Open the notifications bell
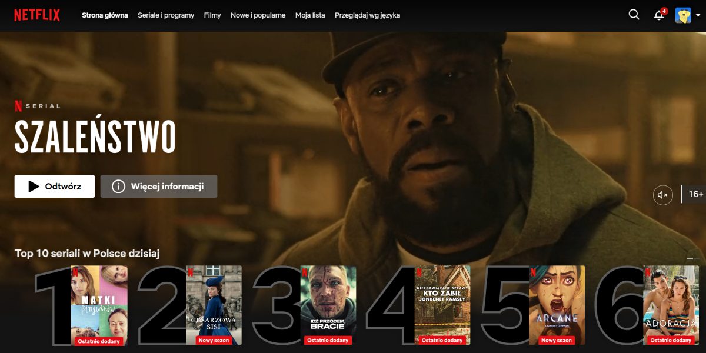 (659, 15)
